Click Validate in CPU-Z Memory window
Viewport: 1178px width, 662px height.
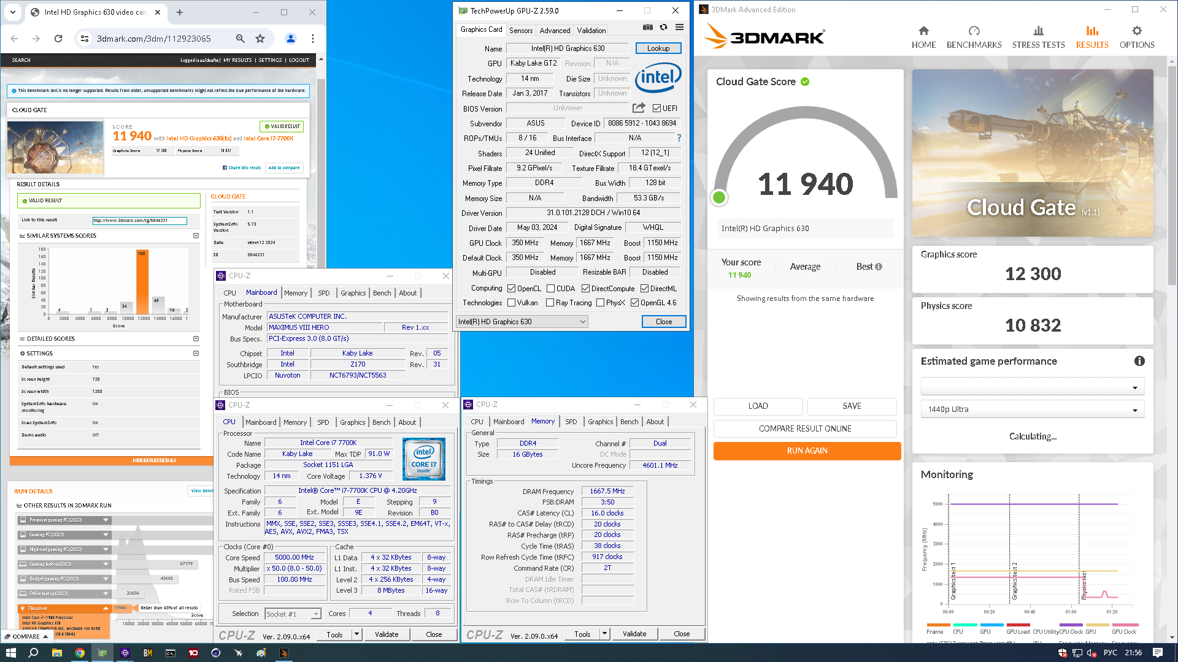[x=634, y=634]
